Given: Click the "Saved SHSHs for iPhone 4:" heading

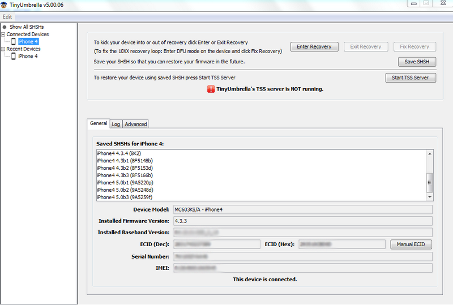Looking at the screenshot, I should [130, 144].
